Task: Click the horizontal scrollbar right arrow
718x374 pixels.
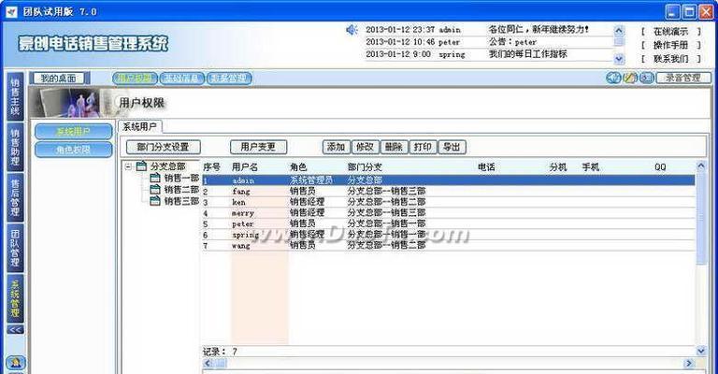Action: click(689, 364)
